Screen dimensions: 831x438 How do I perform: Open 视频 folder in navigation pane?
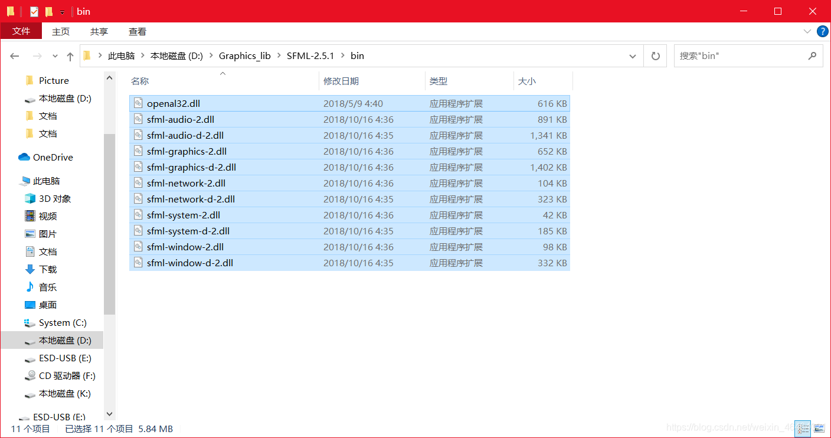48,217
